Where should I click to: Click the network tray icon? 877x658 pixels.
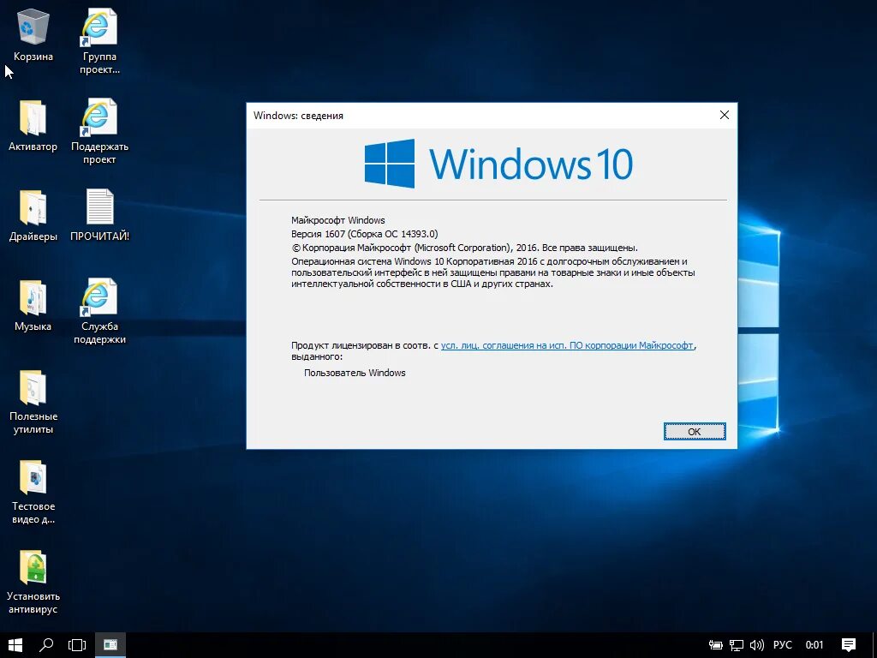(x=737, y=645)
